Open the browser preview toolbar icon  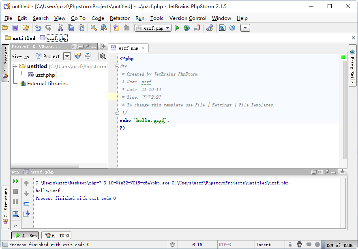(222, 28)
